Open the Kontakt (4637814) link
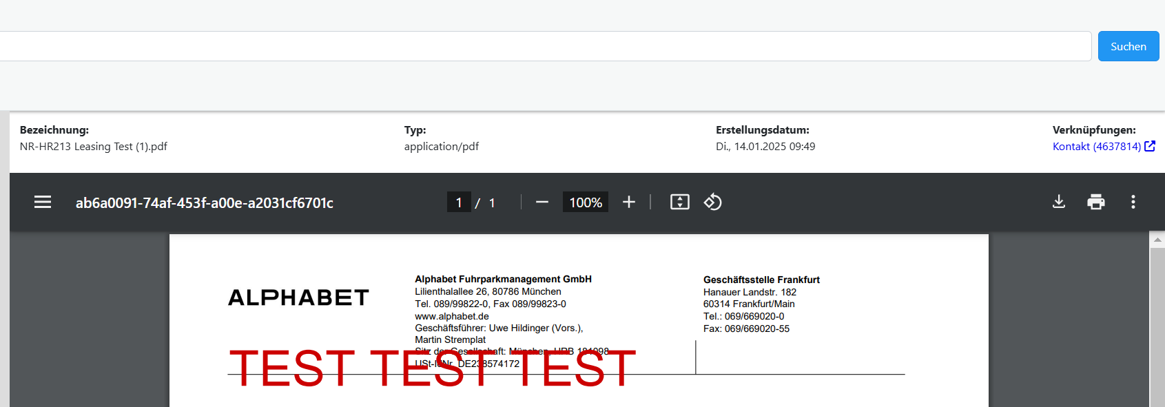This screenshot has width=1165, height=407. [x=1096, y=146]
